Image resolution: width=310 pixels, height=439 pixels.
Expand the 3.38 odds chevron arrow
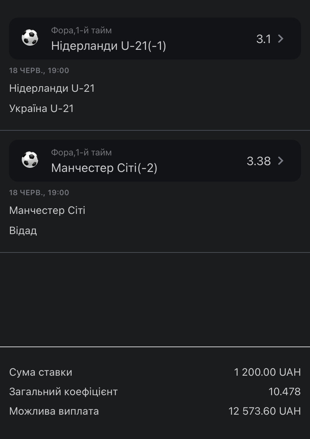tap(281, 161)
